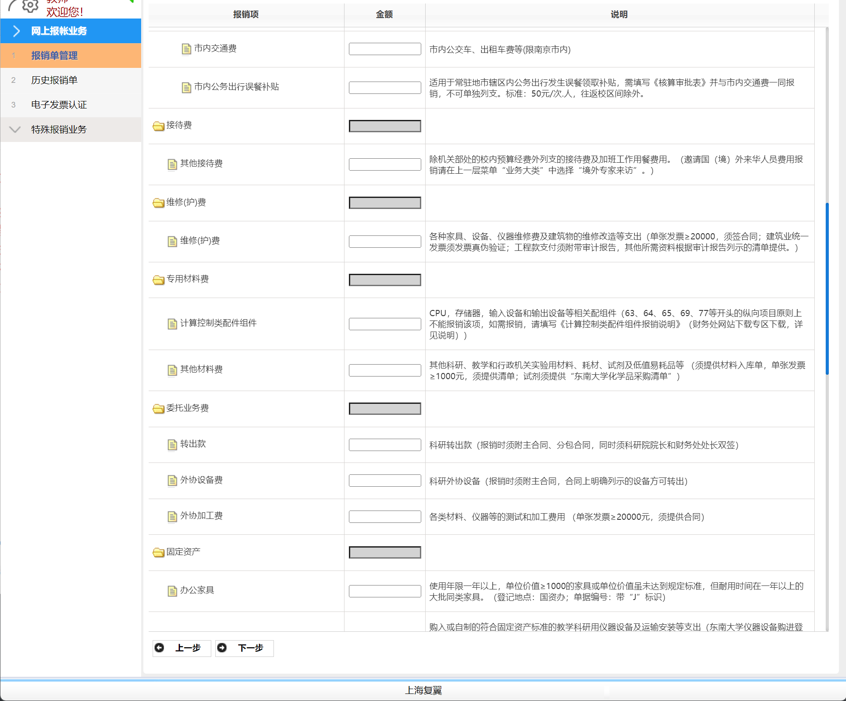Open 历史报销单 in the sidebar
Screen dimensions: 846x701
click(x=54, y=80)
